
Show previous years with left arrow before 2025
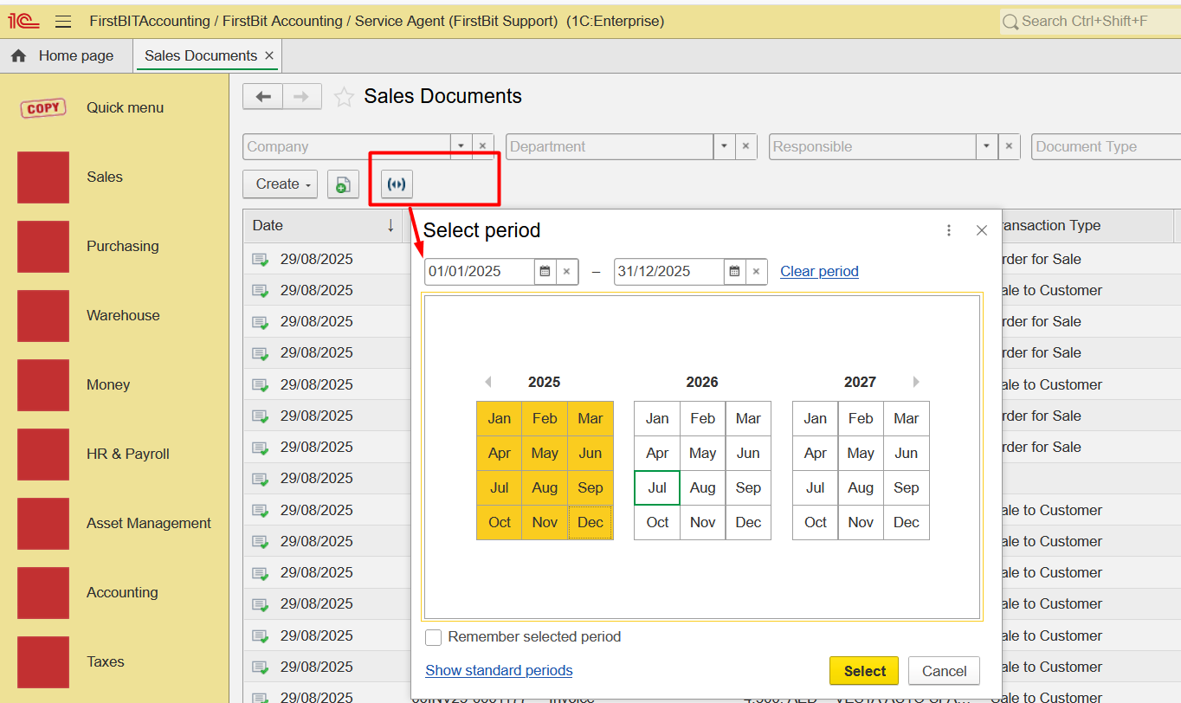point(487,382)
